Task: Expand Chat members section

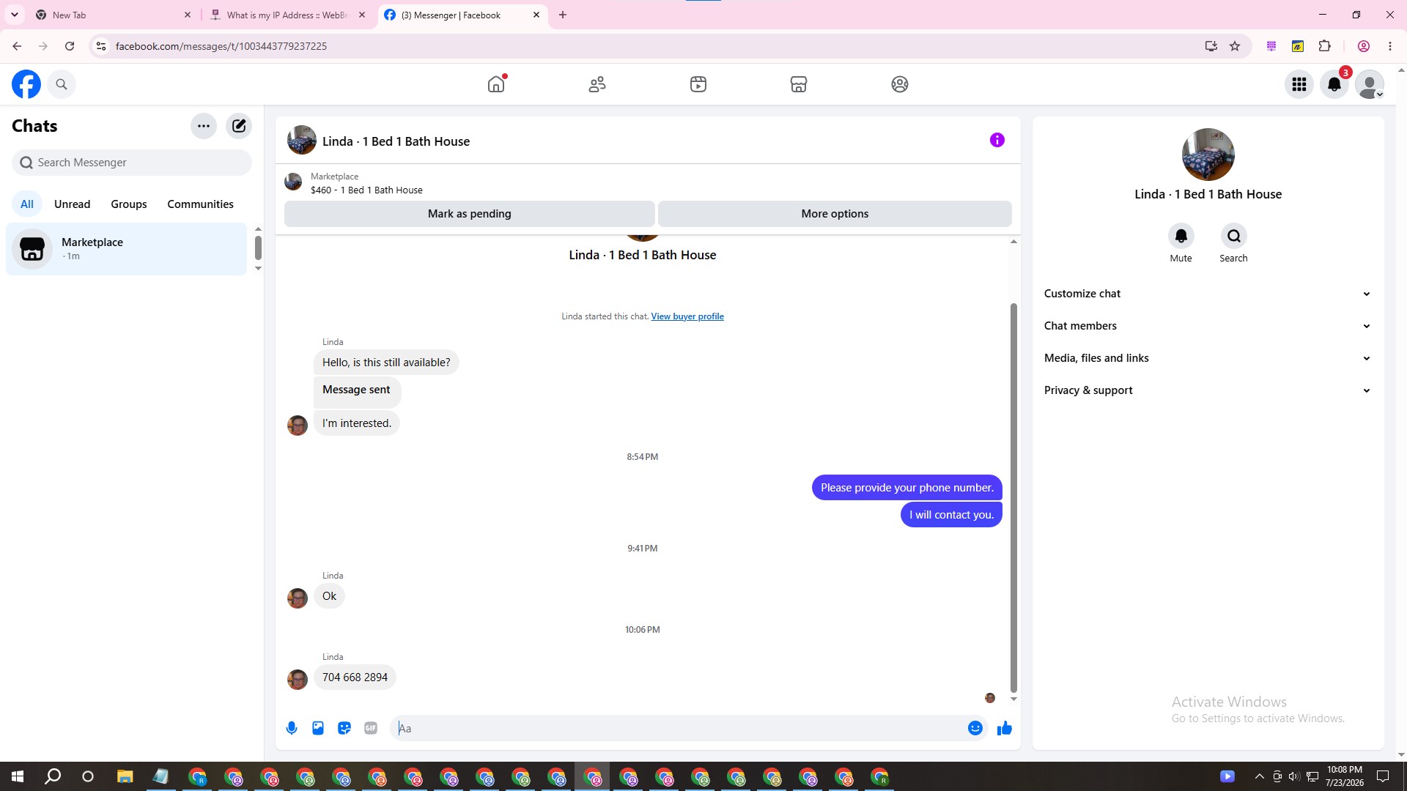Action: [x=1208, y=326]
